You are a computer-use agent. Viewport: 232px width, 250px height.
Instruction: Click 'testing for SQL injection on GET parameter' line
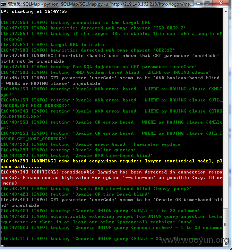tap(99, 67)
